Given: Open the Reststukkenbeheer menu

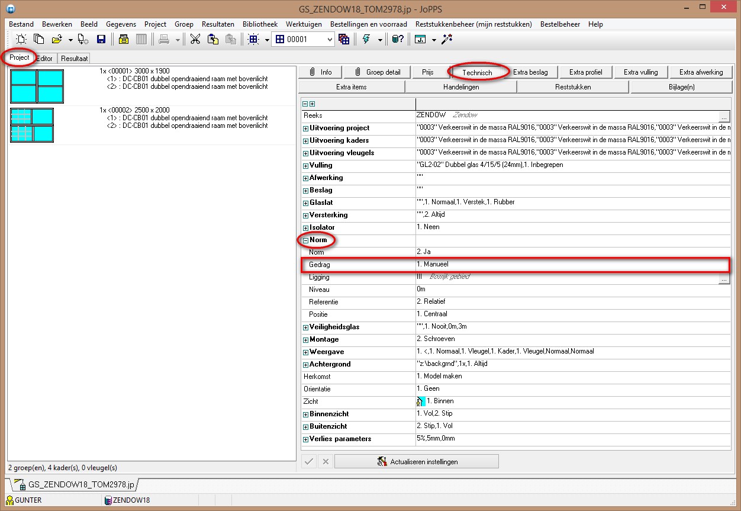Looking at the screenshot, I should 473,24.
